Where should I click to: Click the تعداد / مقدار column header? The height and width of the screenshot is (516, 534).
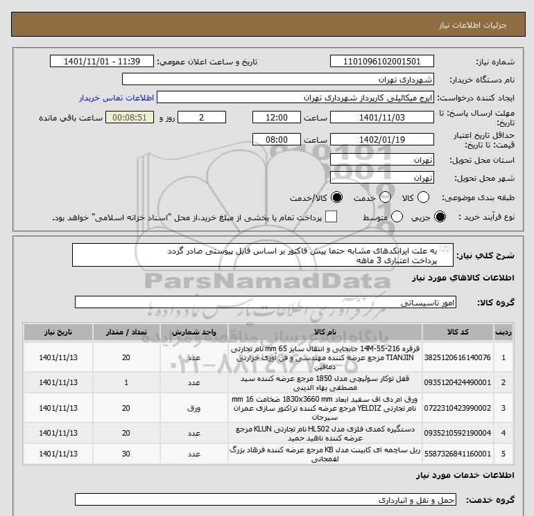point(126,332)
